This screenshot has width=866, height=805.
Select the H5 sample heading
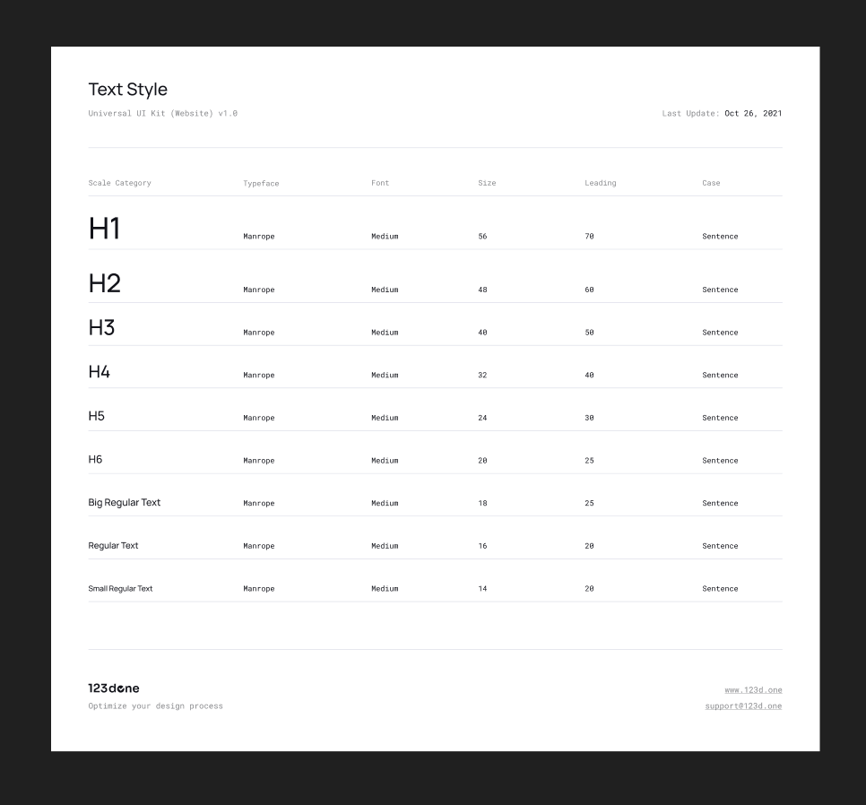click(97, 416)
